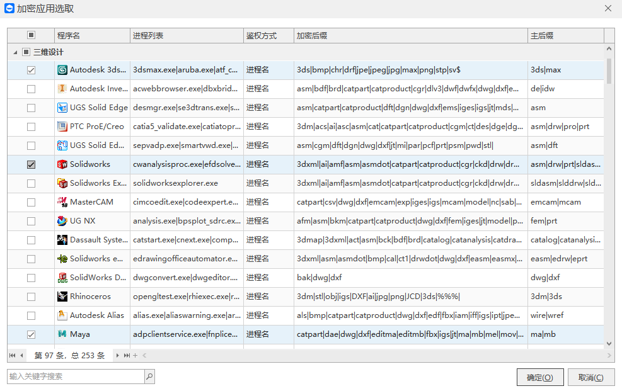
Task: Click the MasterCAM application icon
Action: pos(62,202)
